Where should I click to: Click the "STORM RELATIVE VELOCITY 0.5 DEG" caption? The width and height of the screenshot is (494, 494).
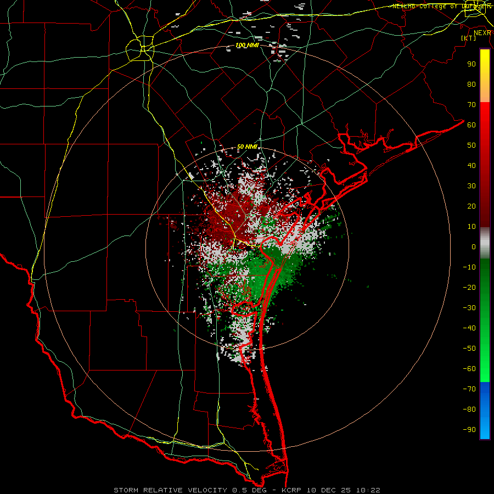point(190,490)
